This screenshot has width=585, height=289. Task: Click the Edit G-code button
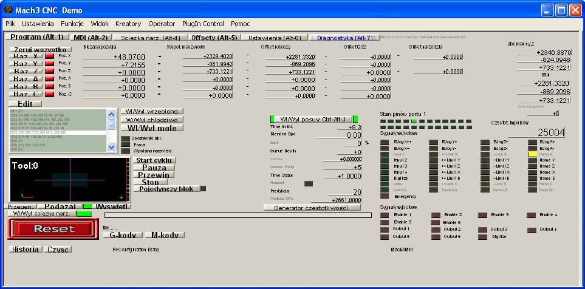[25, 103]
